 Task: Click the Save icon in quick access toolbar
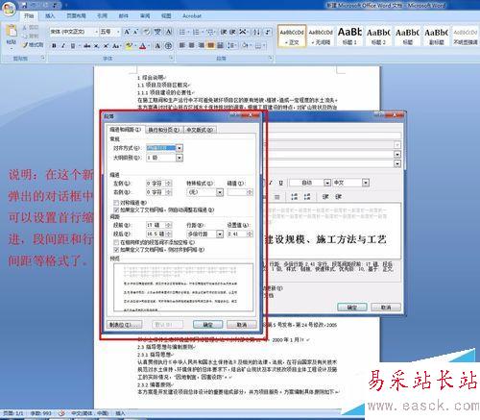(x=24, y=5)
